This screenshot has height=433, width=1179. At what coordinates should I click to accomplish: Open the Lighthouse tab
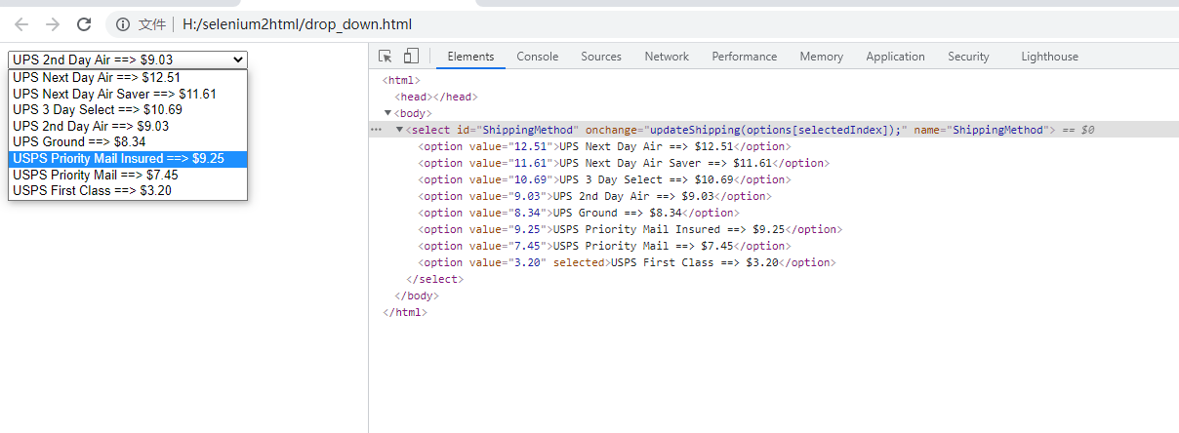pos(1049,57)
